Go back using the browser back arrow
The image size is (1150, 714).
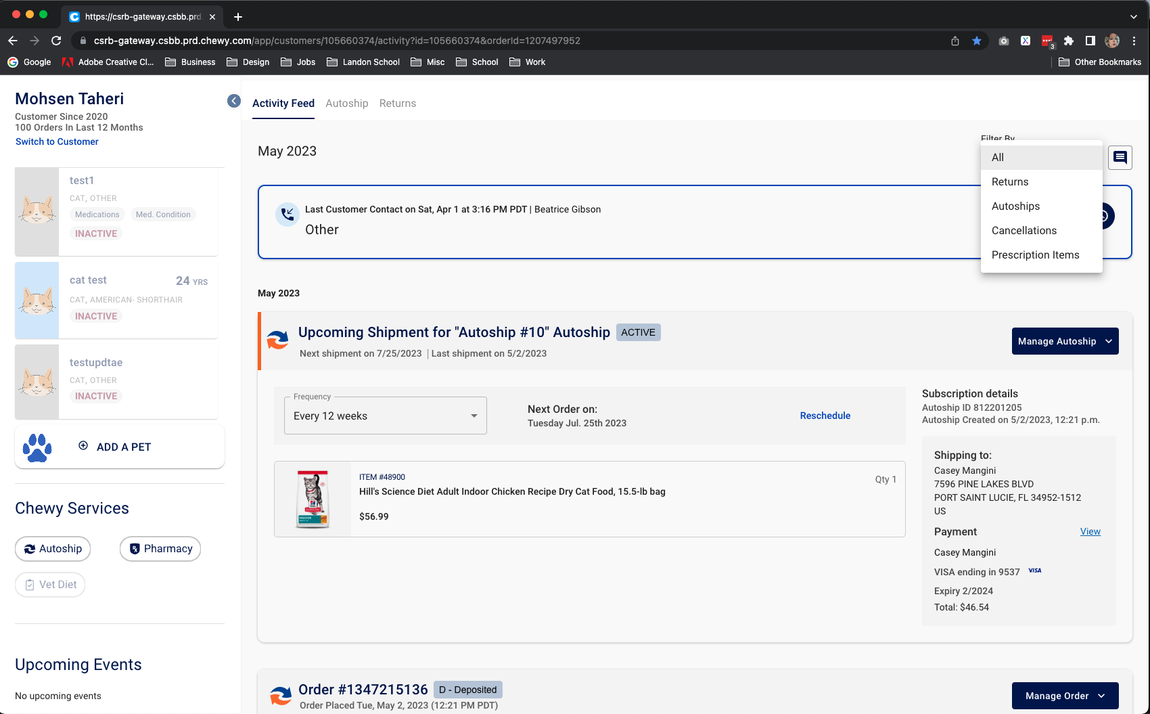13,41
